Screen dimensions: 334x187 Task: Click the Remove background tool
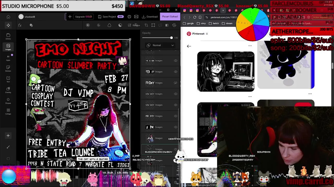(134, 25)
